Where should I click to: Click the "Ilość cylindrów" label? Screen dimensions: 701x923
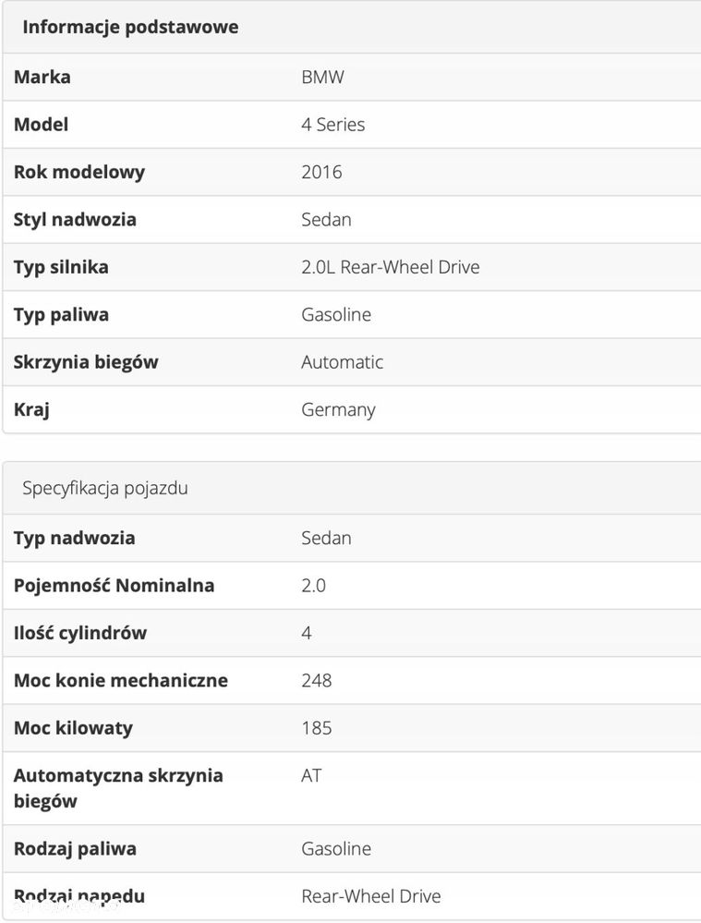pyautogui.click(x=80, y=634)
